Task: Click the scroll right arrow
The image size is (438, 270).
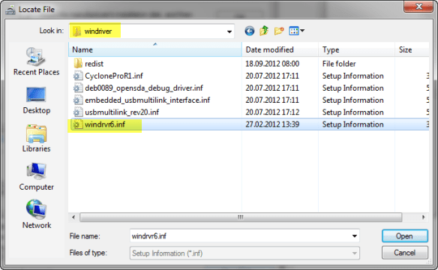Action: 424,217
